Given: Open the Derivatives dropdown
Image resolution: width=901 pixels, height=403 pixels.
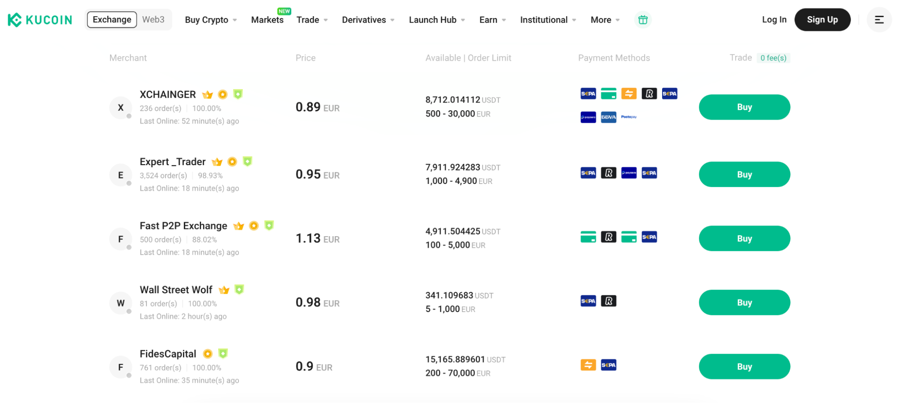Looking at the screenshot, I should pyautogui.click(x=368, y=20).
